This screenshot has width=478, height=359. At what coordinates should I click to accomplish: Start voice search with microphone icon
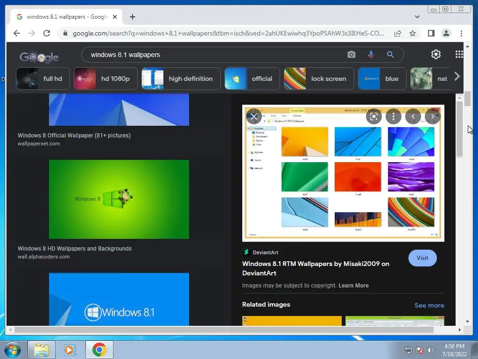click(x=371, y=55)
